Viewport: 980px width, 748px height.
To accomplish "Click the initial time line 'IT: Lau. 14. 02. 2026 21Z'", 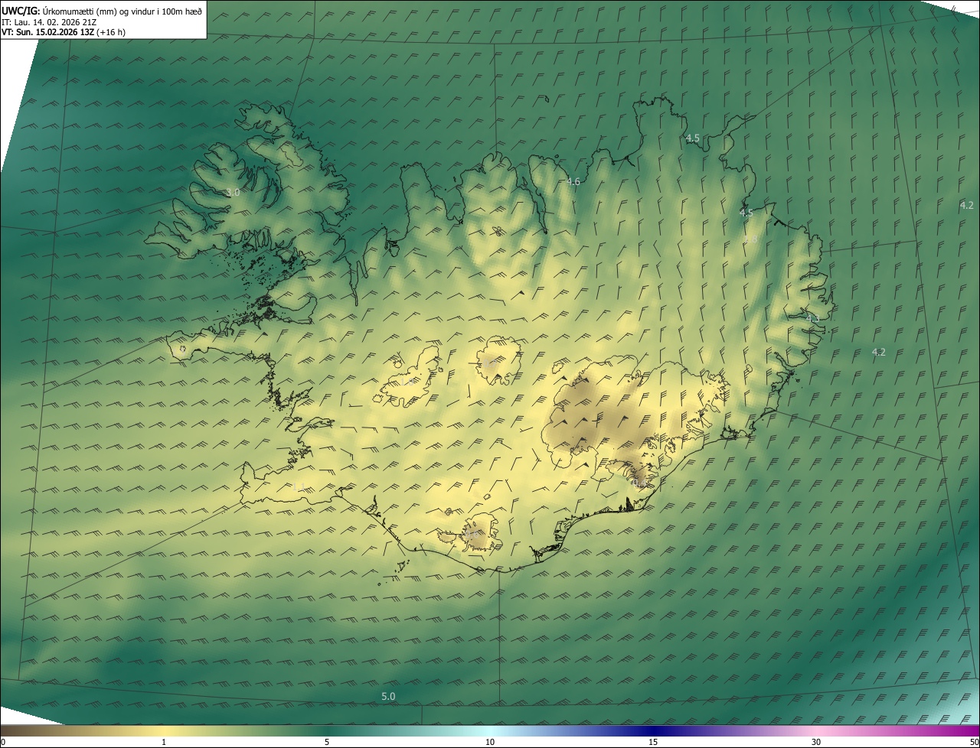I will pyautogui.click(x=49, y=22).
